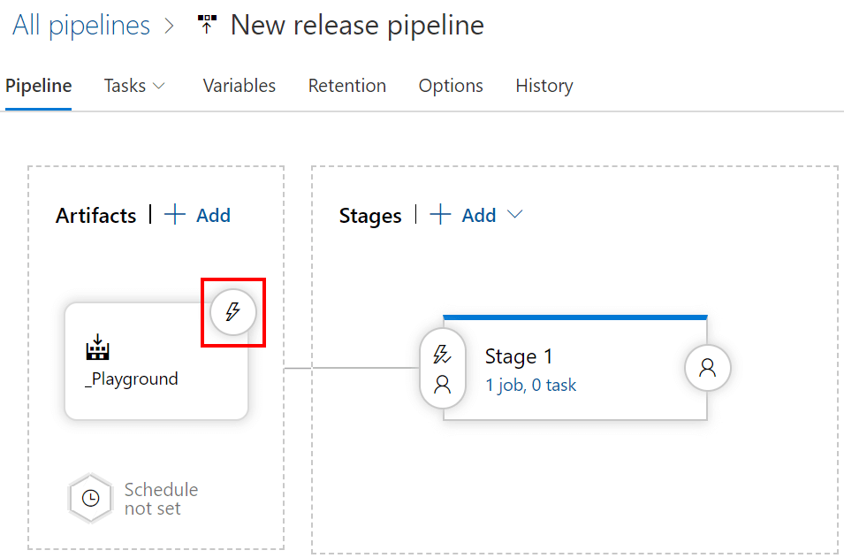Image resolution: width=844 pixels, height=558 pixels.
Task: Click the Schedule not set clock icon
Action: (x=90, y=498)
